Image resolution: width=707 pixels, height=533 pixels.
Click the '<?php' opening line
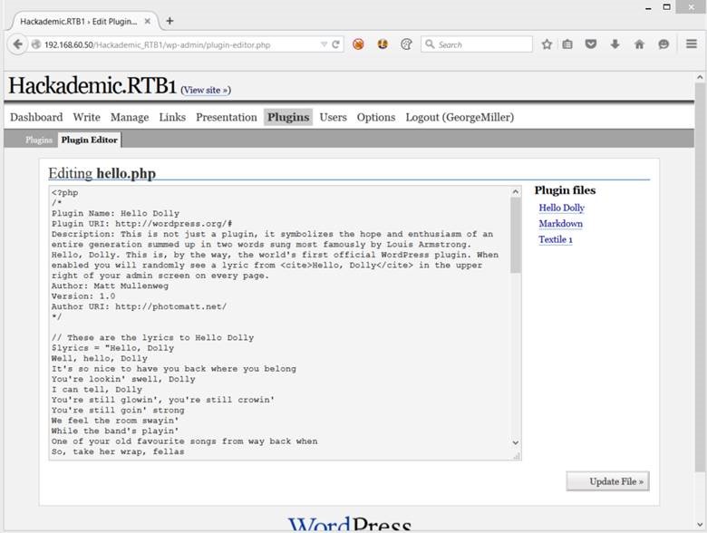click(x=65, y=192)
